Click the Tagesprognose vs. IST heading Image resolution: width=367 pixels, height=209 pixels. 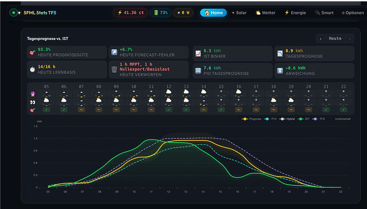tap(47, 39)
